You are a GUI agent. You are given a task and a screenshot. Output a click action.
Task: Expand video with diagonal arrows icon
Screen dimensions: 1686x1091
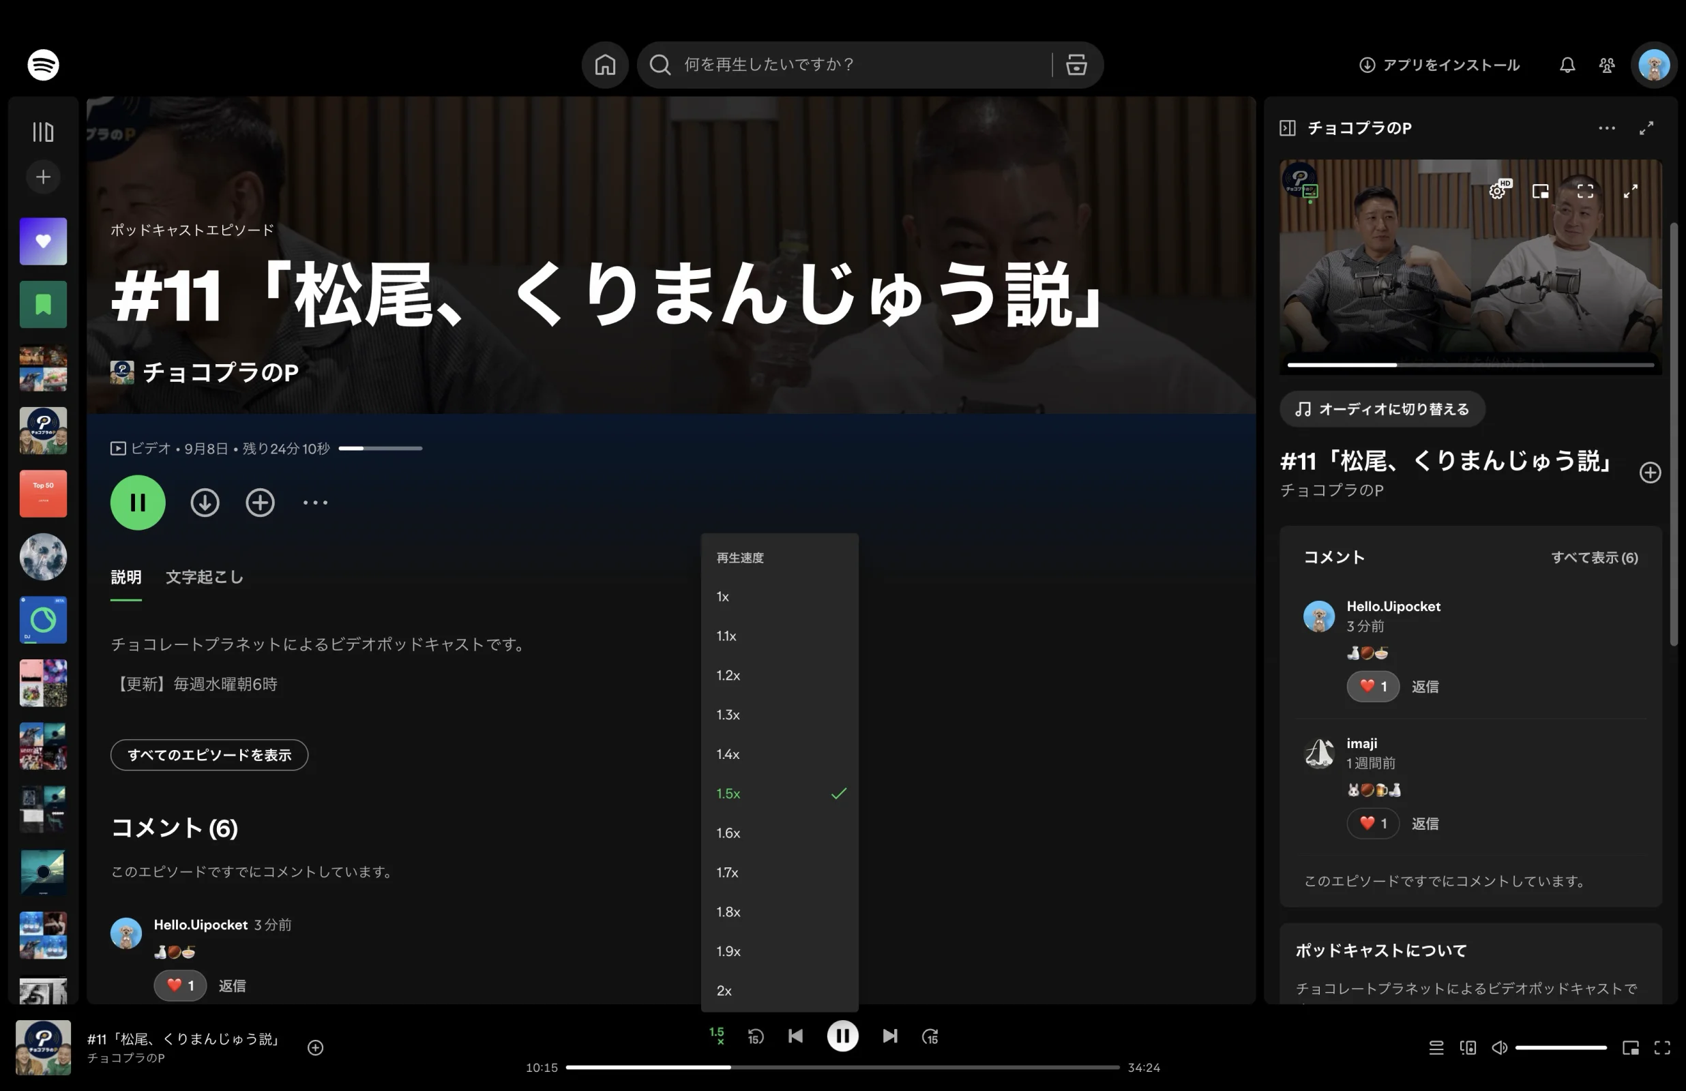(x=1630, y=190)
